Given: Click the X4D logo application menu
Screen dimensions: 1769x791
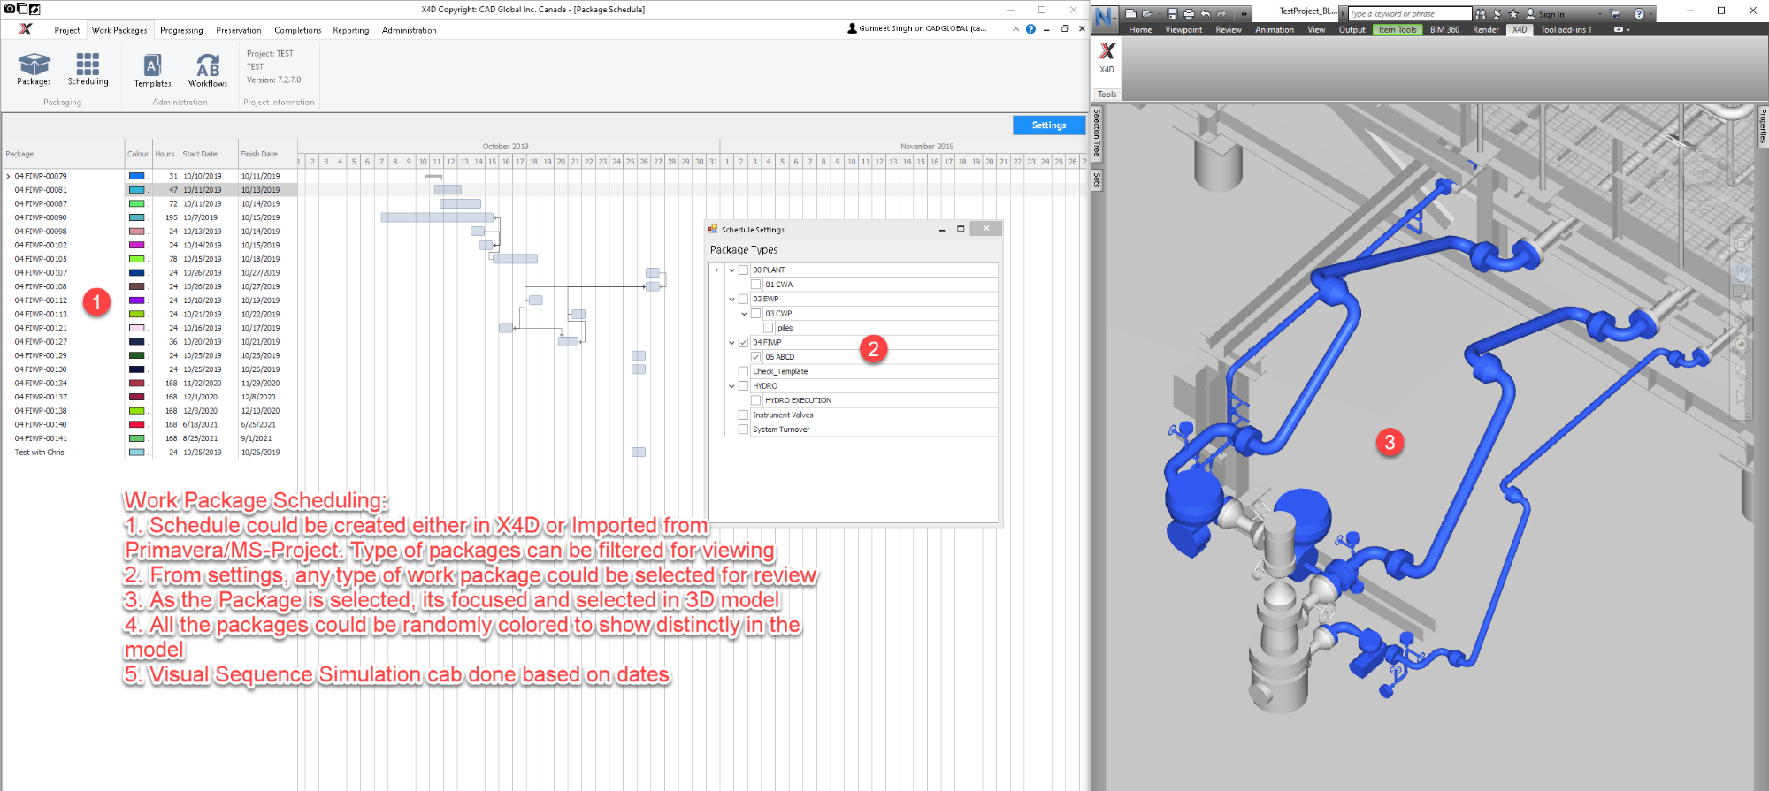Looking at the screenshot, I should click(x=25, y=29).
